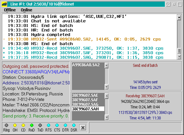
Task: Click the 'Hydra completed' log line
Action: point(39,35)
